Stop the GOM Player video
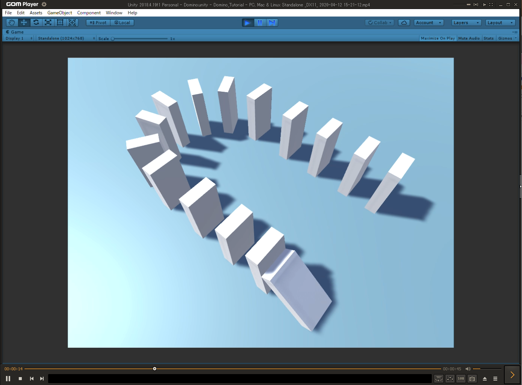 20,379
